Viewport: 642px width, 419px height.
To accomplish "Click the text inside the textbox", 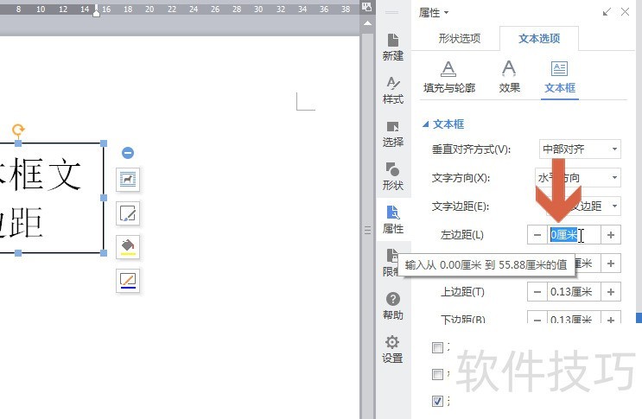I will [41, 199].
